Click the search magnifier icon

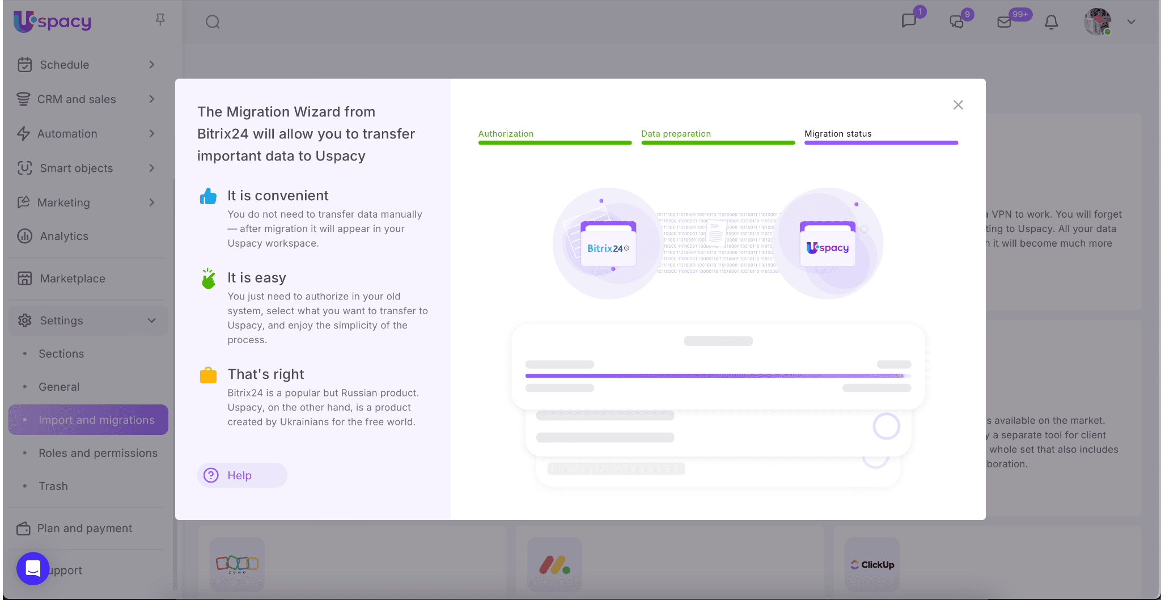(x=213, y=22)
